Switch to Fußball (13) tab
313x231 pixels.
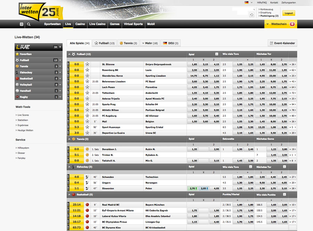tap(104, 43)
